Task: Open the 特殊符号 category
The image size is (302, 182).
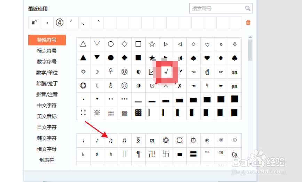Action: coord(47,40)
